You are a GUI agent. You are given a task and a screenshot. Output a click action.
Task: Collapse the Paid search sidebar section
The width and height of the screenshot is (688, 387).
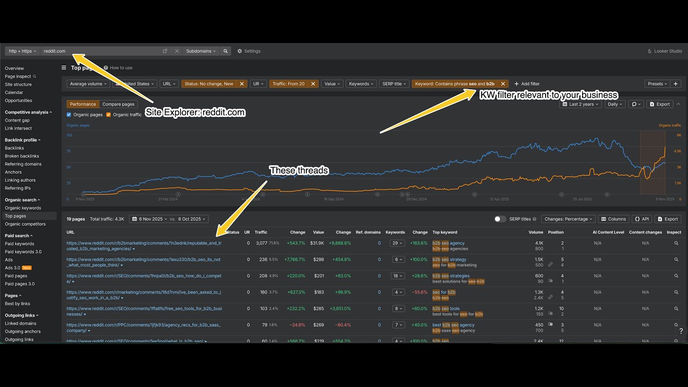click(x=19, y=235)
